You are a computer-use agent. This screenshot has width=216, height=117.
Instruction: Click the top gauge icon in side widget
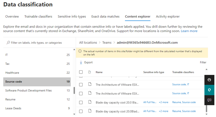tap(209, 80)
